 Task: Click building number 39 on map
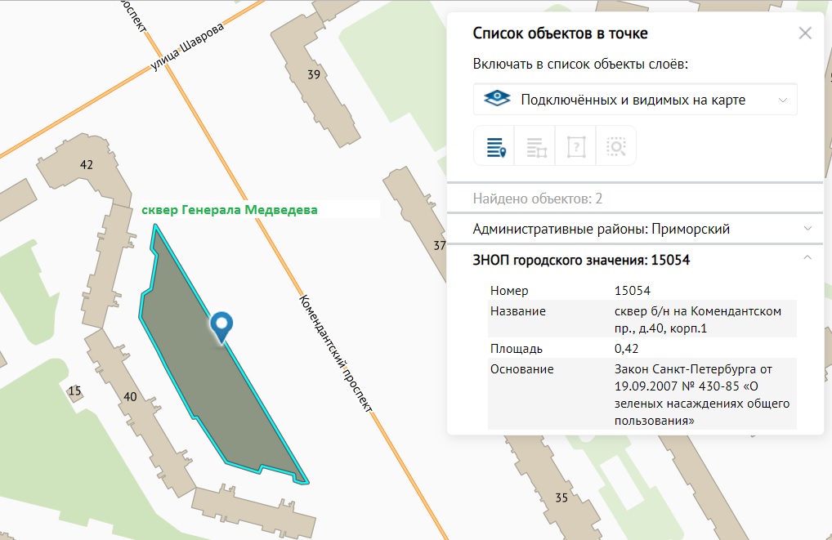(x=313, y=75)
